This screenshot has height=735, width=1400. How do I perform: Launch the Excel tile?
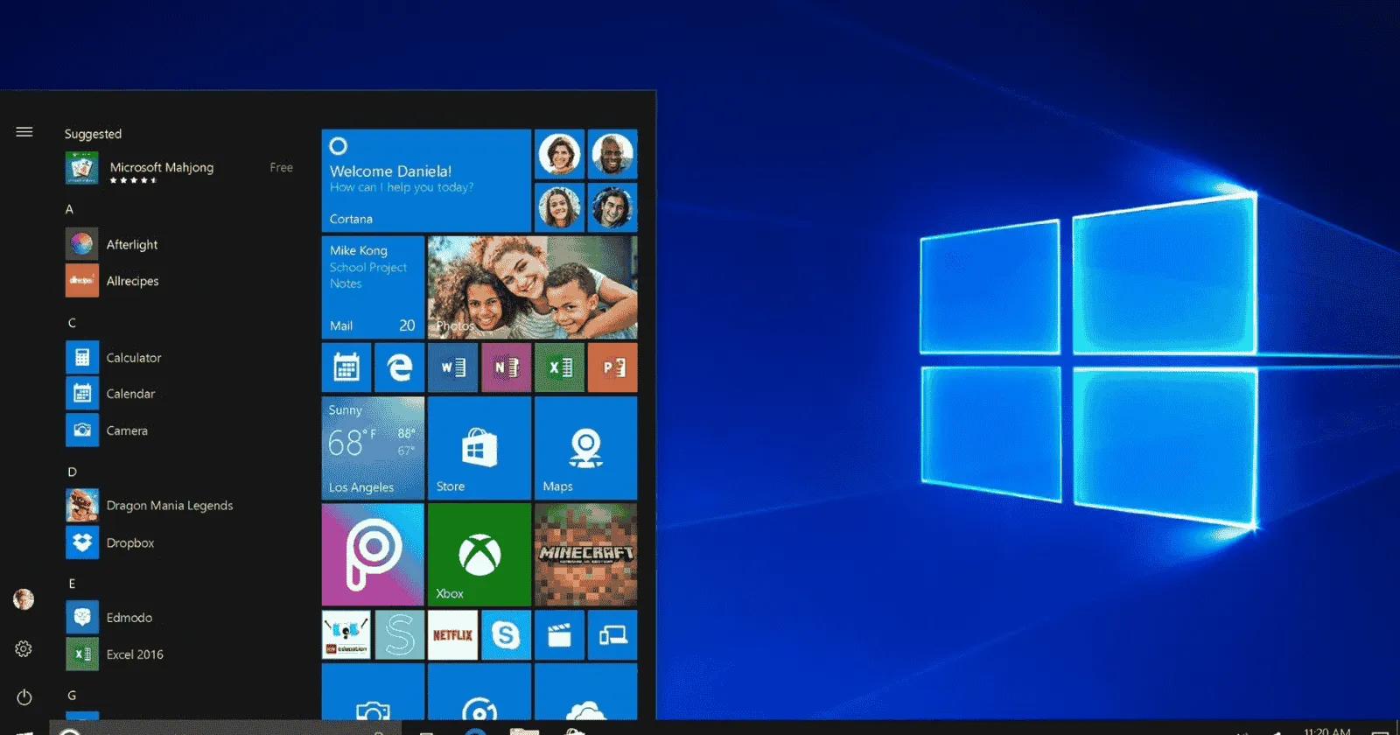[559, 367]
